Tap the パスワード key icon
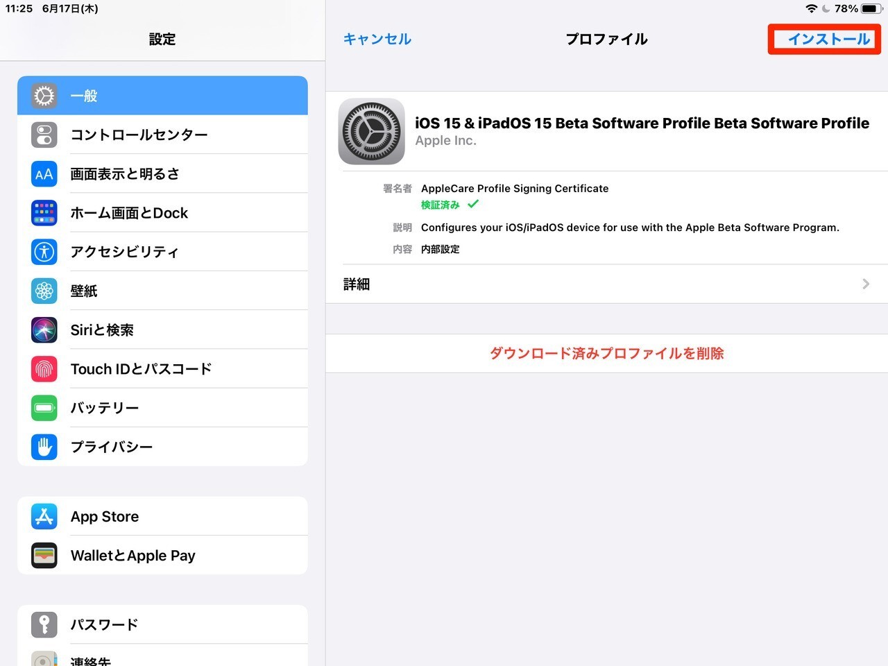The width and height of the screenshot is (888, 666). coord(44,624)
